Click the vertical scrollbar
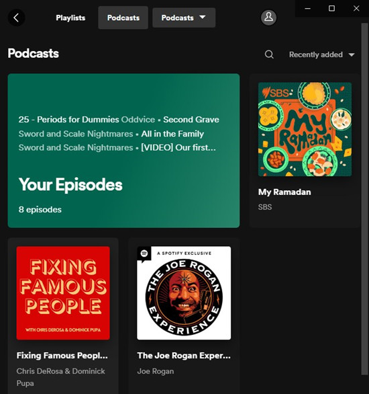Screen dimensions: 369x394 coord(364,198)
